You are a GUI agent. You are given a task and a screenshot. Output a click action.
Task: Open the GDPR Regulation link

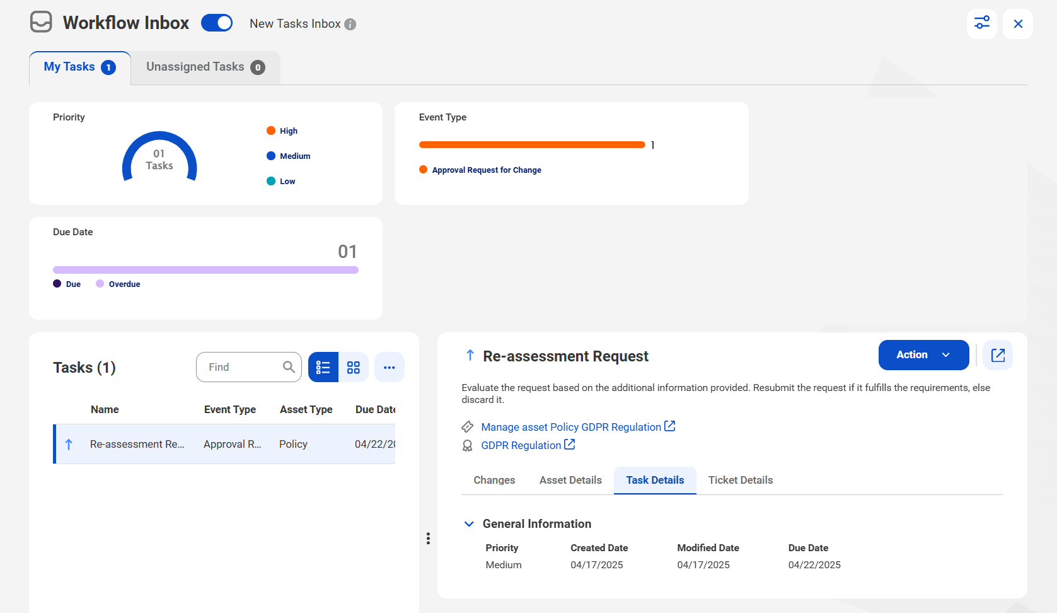tap(521, 445)
